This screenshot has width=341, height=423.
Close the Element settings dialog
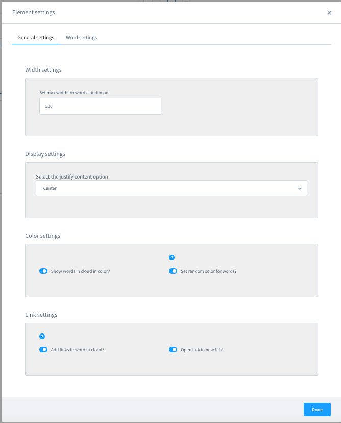329,13
